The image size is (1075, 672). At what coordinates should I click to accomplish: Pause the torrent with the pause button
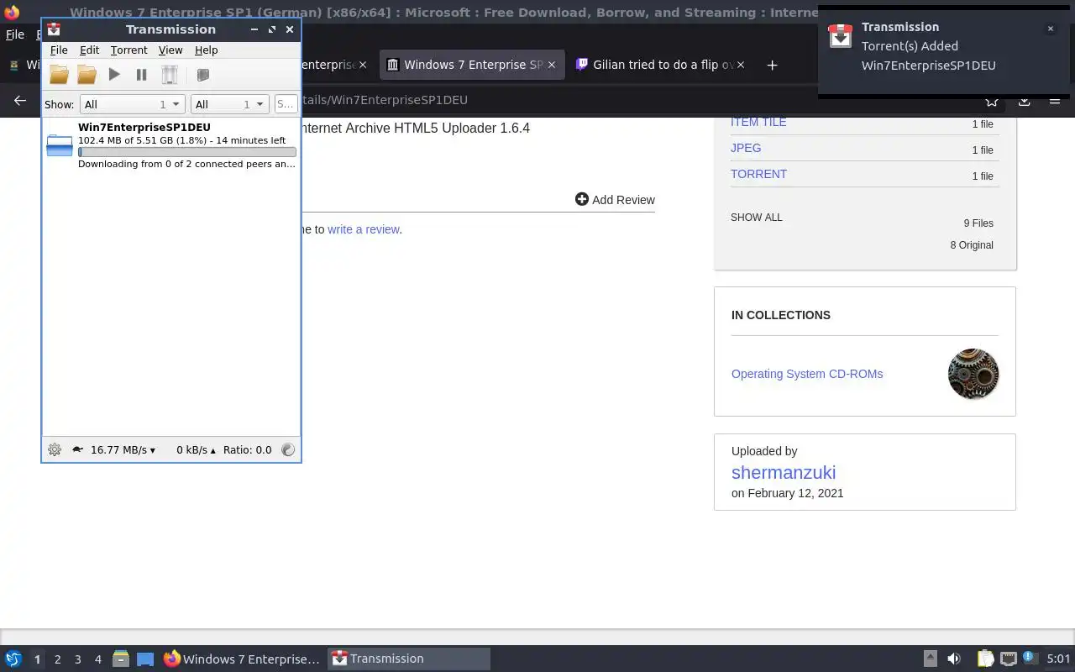pos(141,75)
